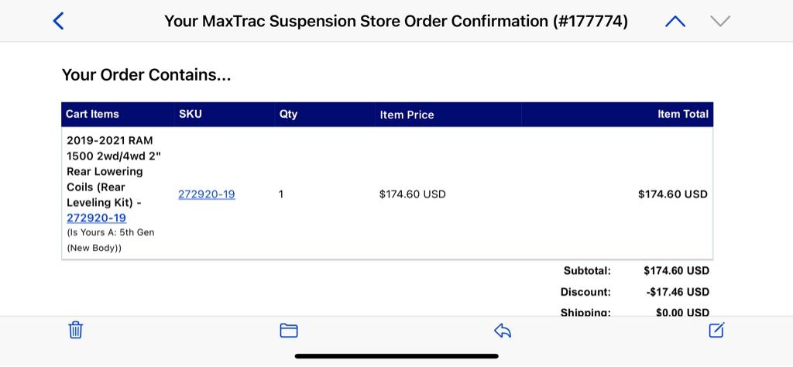Tap the Your Order Contains heading
The image size is (793, 367).
146,75
